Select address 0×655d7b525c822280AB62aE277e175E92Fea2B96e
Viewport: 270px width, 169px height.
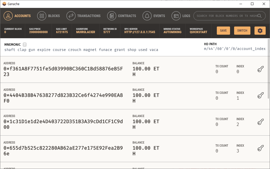[x=63, y=151]
